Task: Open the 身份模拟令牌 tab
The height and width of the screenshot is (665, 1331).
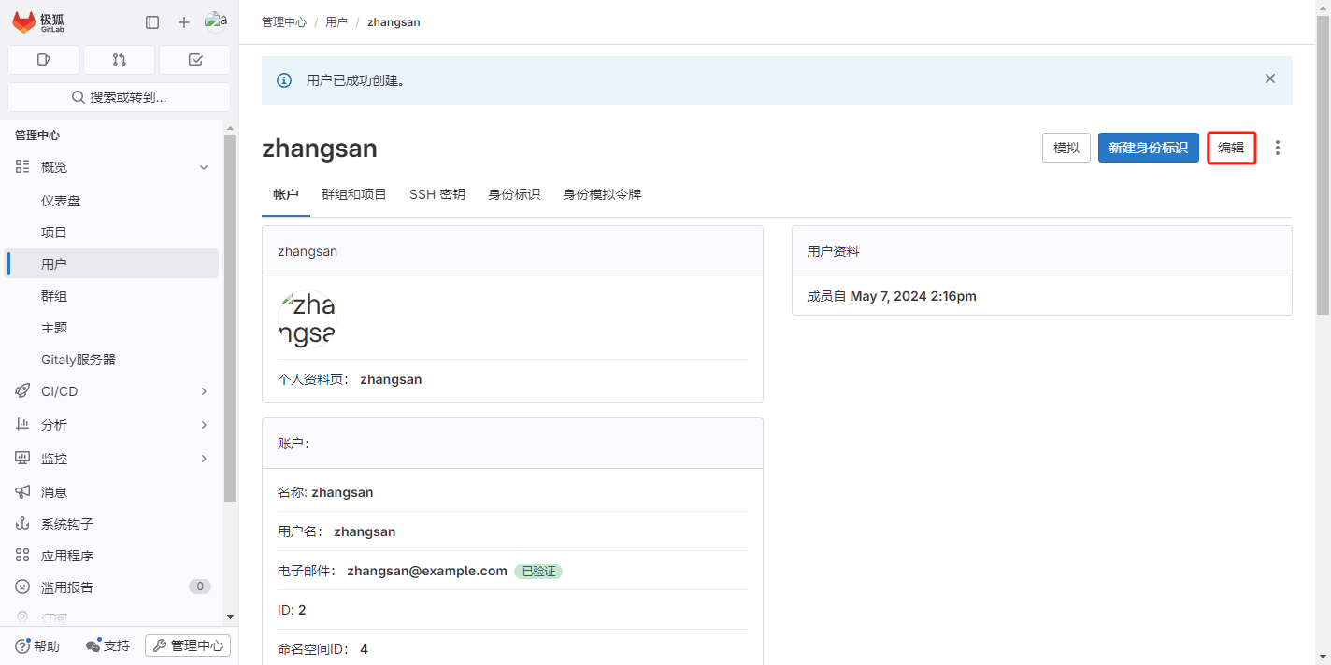Action: (x=602, y=194)
